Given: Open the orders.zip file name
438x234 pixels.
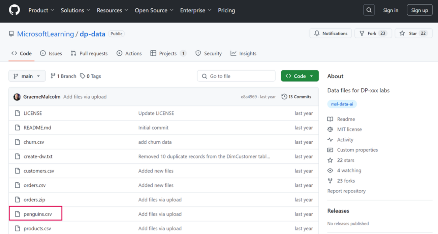Looking at the screenshot, I should [x=34, y=200].
